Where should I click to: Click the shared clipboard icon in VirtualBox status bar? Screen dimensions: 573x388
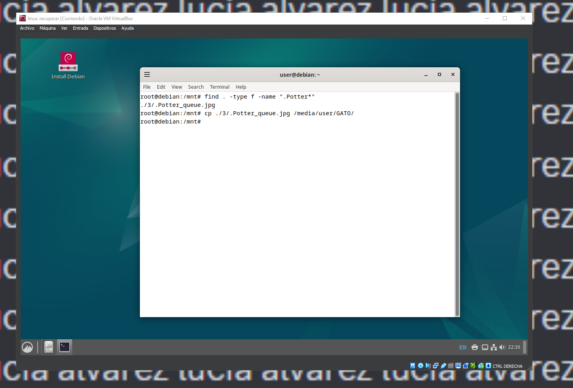pyautogui.click(x=481, y=366)
